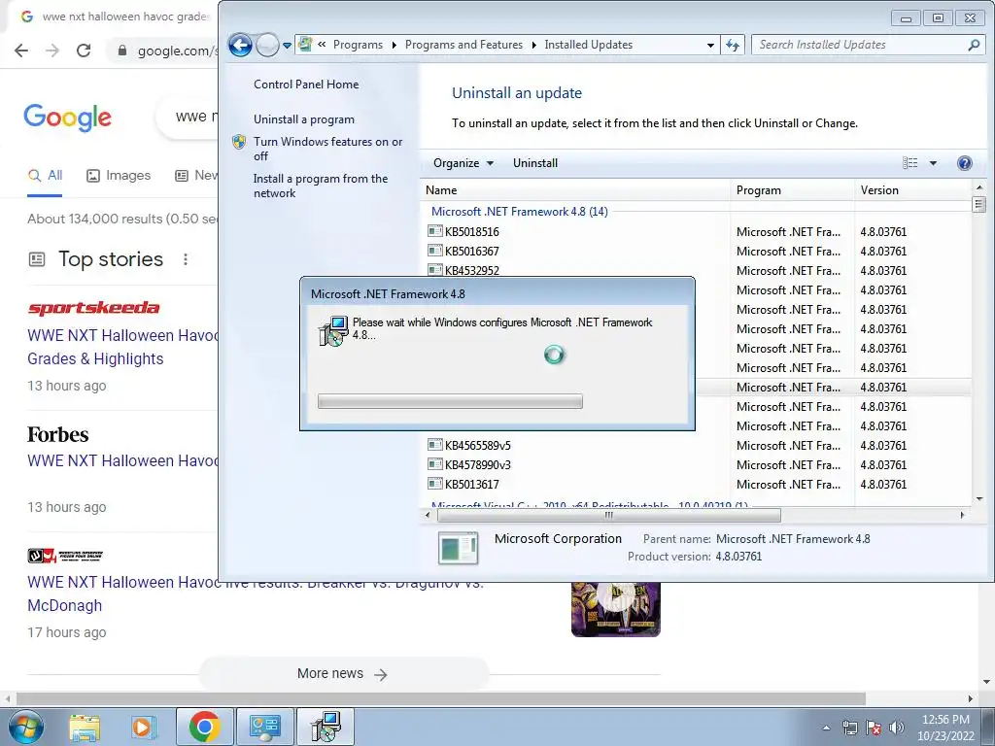This screenshot has width=995, height=746.
Task: Select the All search tab in Google
Action: tap(45, 176)
